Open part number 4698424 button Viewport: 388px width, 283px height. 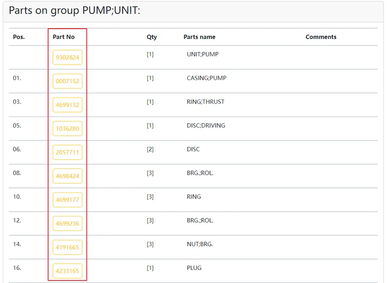point(67,176)
